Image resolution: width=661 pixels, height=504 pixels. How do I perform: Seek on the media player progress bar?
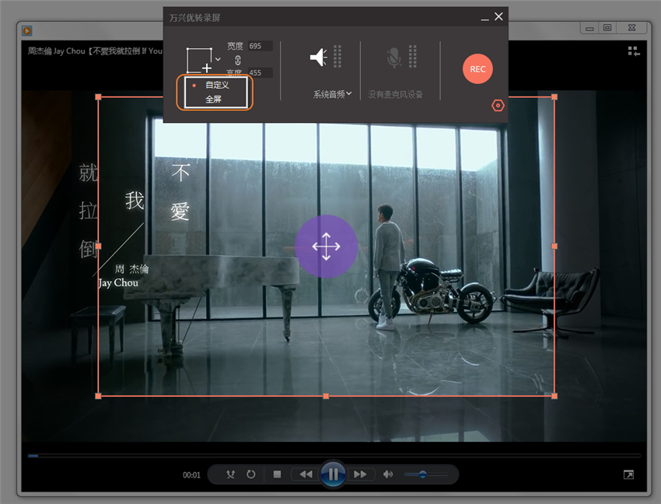334,456
